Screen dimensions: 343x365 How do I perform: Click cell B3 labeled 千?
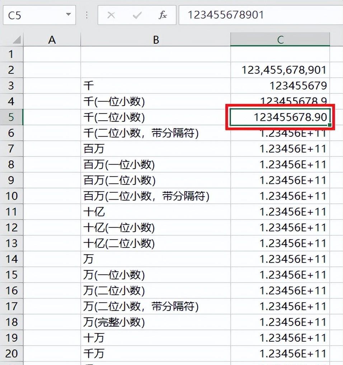(155, 86)
